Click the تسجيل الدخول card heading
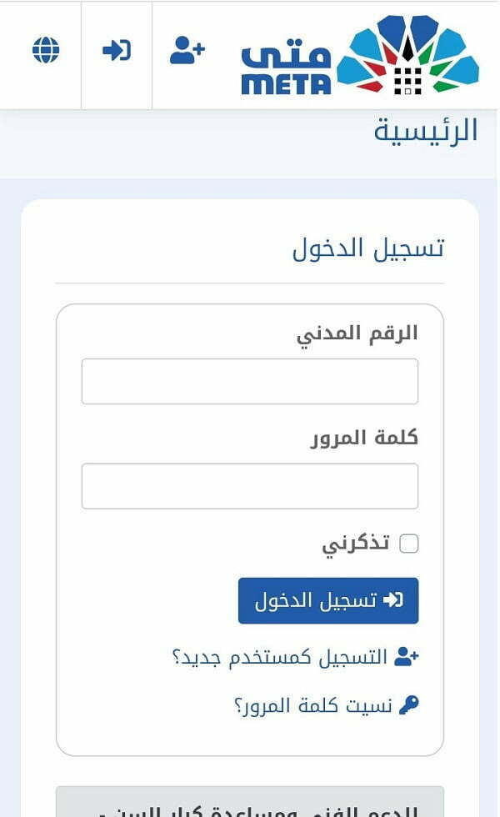 point(368,248)
